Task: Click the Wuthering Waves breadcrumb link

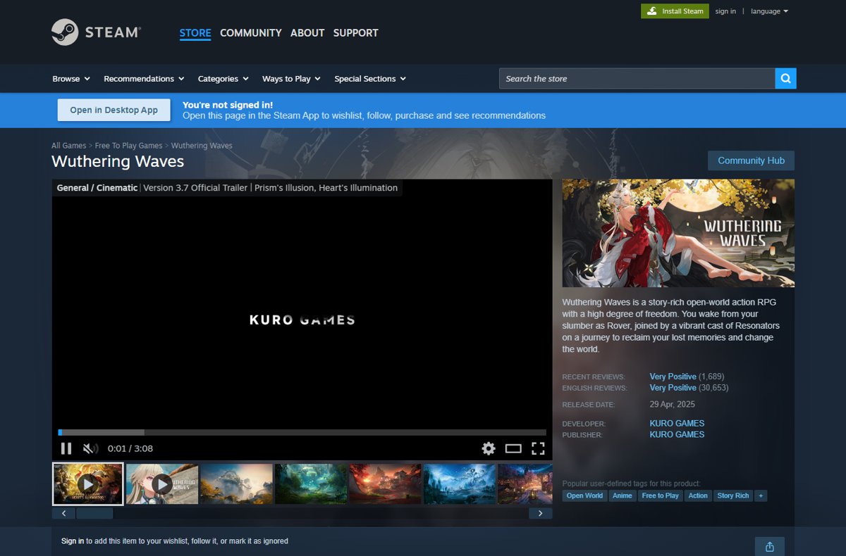Action: pyautogui.click(x=202, y=146)
